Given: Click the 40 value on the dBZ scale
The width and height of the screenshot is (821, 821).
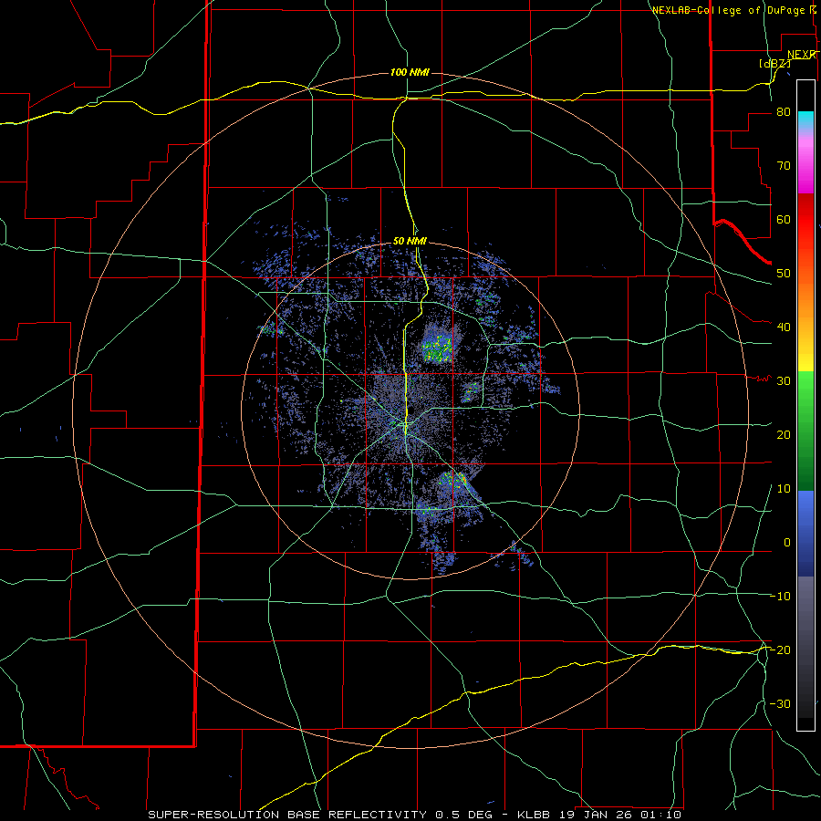Looking at the screenshot, I should (x=784, y=327).
